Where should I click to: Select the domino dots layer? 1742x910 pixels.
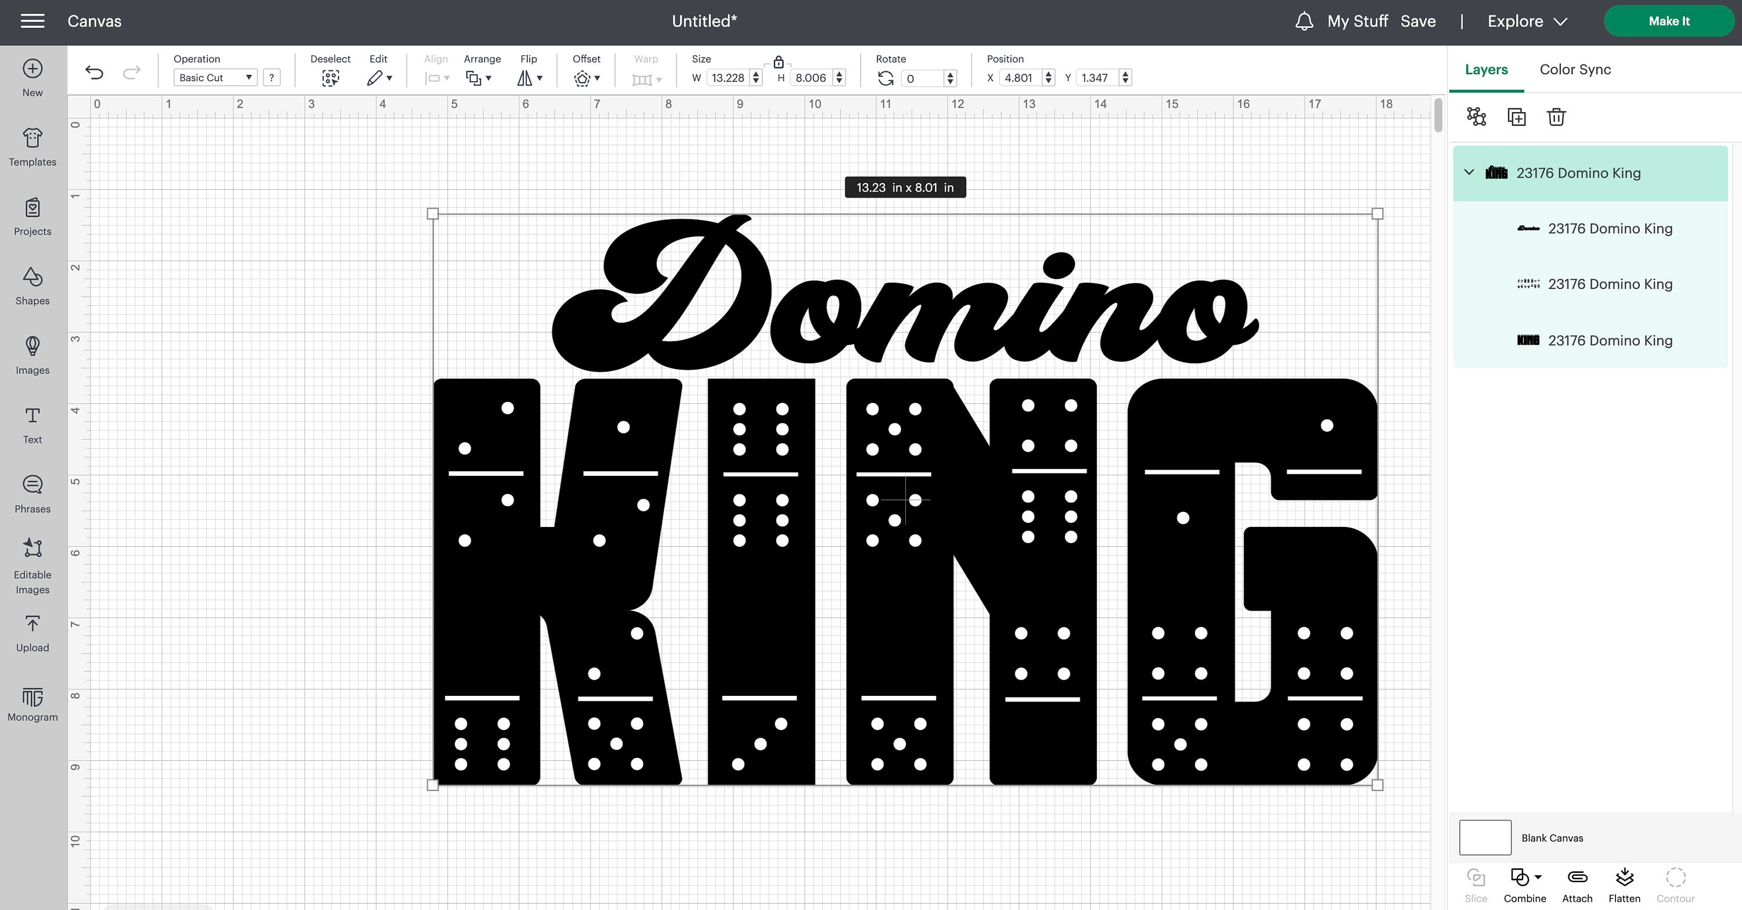[1590, 284]
